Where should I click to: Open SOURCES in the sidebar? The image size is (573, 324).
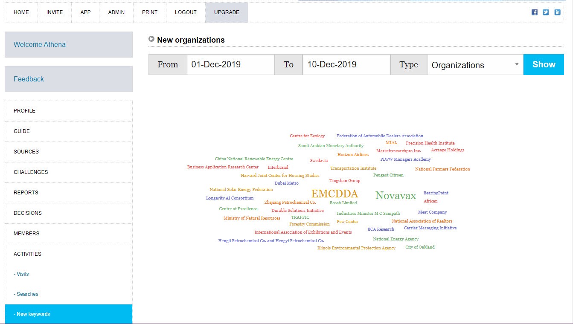coord(69,152)
